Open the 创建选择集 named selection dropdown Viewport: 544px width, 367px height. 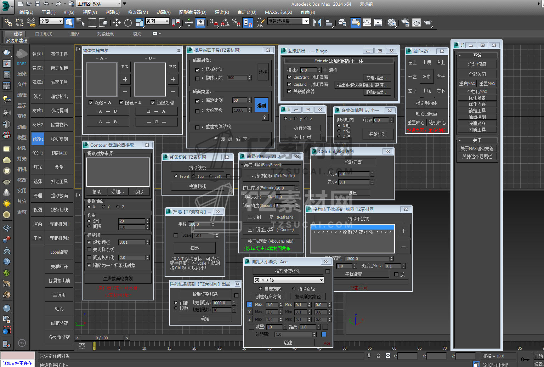click(x=288, y=21)
